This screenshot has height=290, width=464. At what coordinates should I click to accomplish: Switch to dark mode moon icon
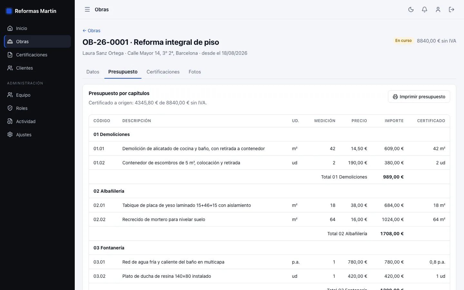[411, 9]
